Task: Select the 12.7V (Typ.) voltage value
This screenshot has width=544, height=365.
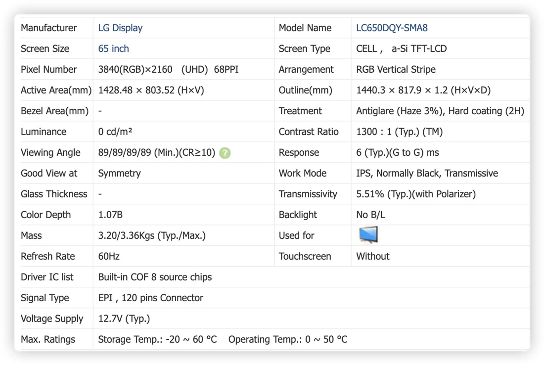Action: (124, 319)
